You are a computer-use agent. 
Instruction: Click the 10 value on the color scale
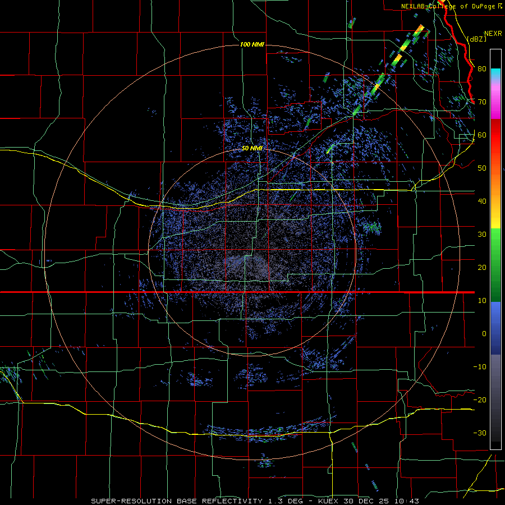click(482, 301)
